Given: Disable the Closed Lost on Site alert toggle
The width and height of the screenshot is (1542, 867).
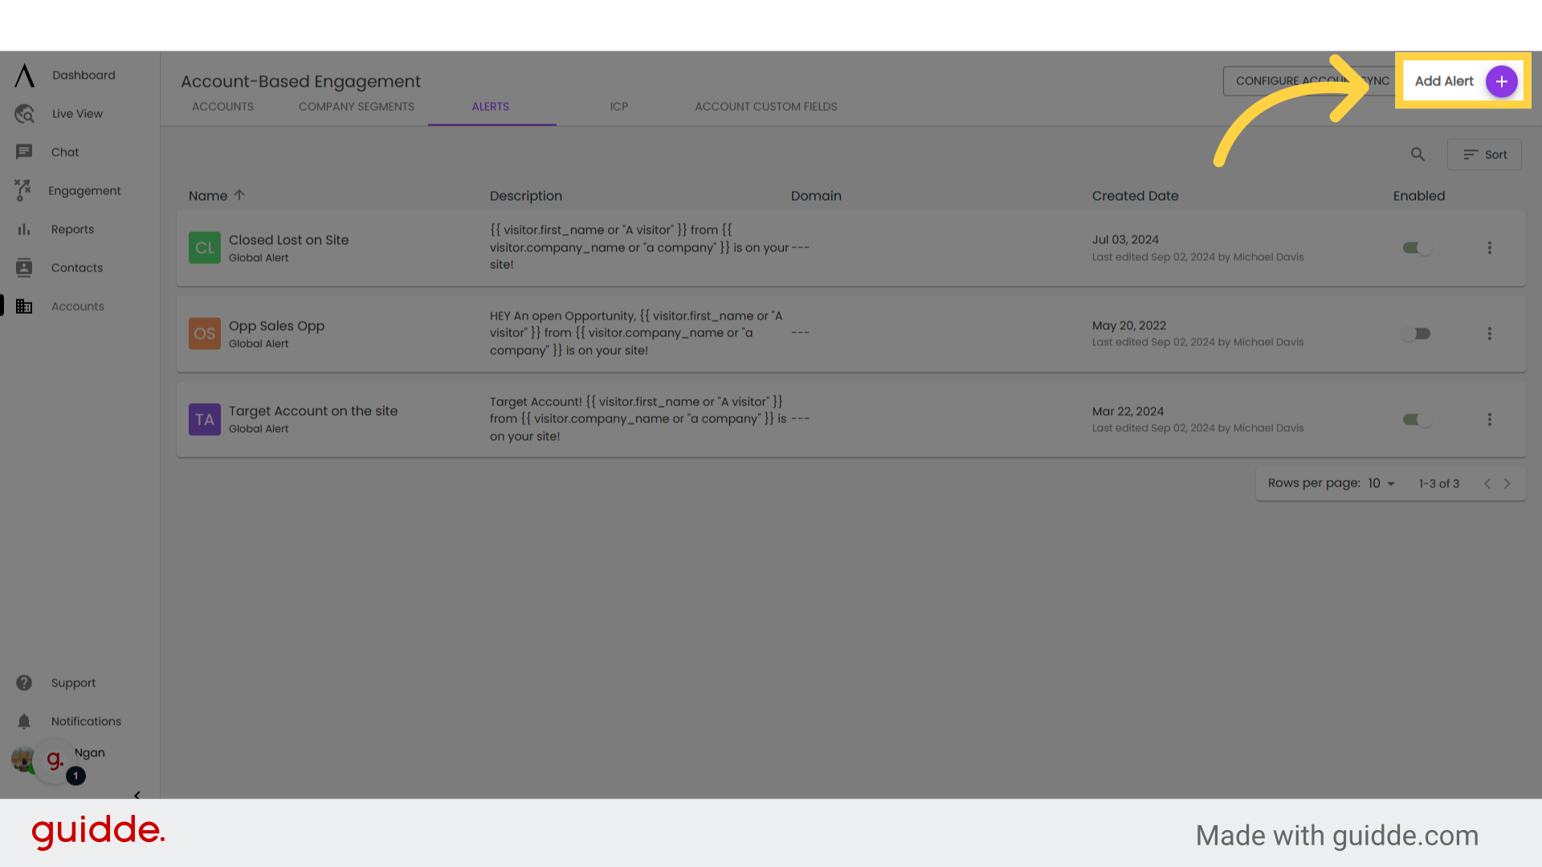Looking at the screenshot, I should 1417,248.
